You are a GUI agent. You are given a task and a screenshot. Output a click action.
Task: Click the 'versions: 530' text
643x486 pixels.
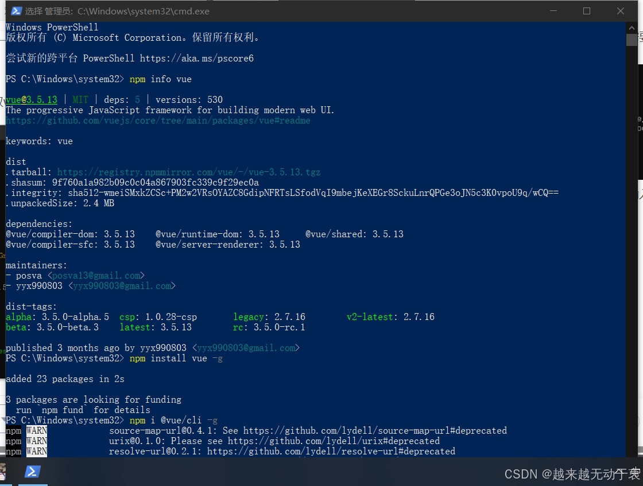(189, 100)
